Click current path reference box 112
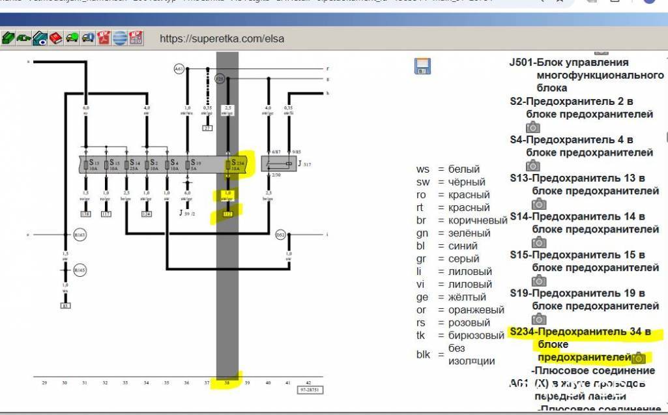The width and height of the screenshot is (668, 415). tap(227, 213)
